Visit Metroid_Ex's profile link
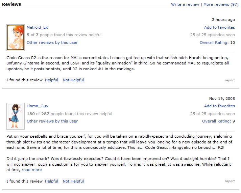Image resolution: width=241 pixels, height=193 pixels. (37, 27)
